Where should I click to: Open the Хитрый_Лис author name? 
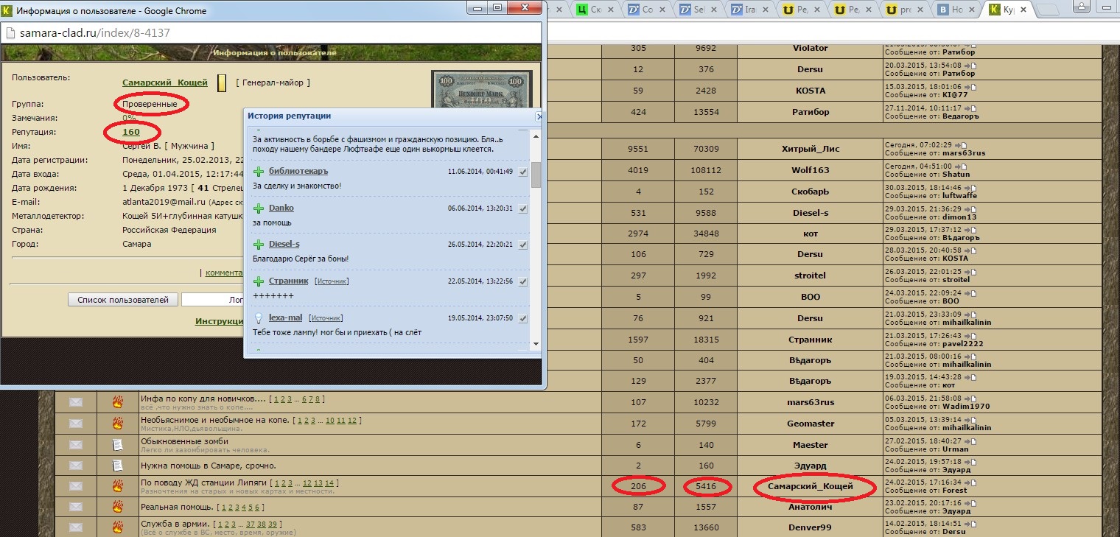tap(810, 149)
